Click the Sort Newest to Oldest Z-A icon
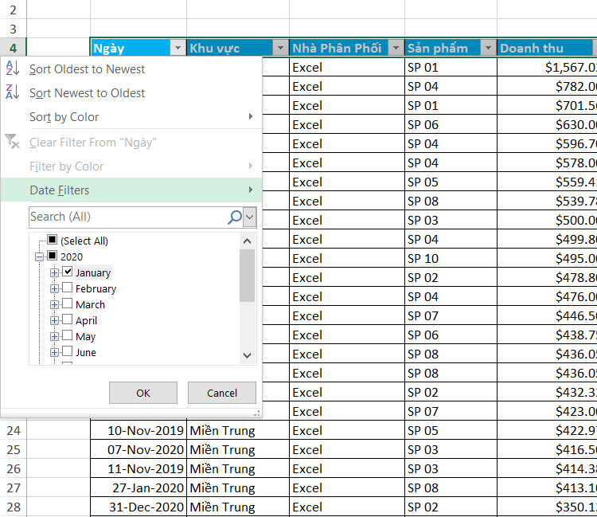The image size is (597, 517). tap(12, 92)
